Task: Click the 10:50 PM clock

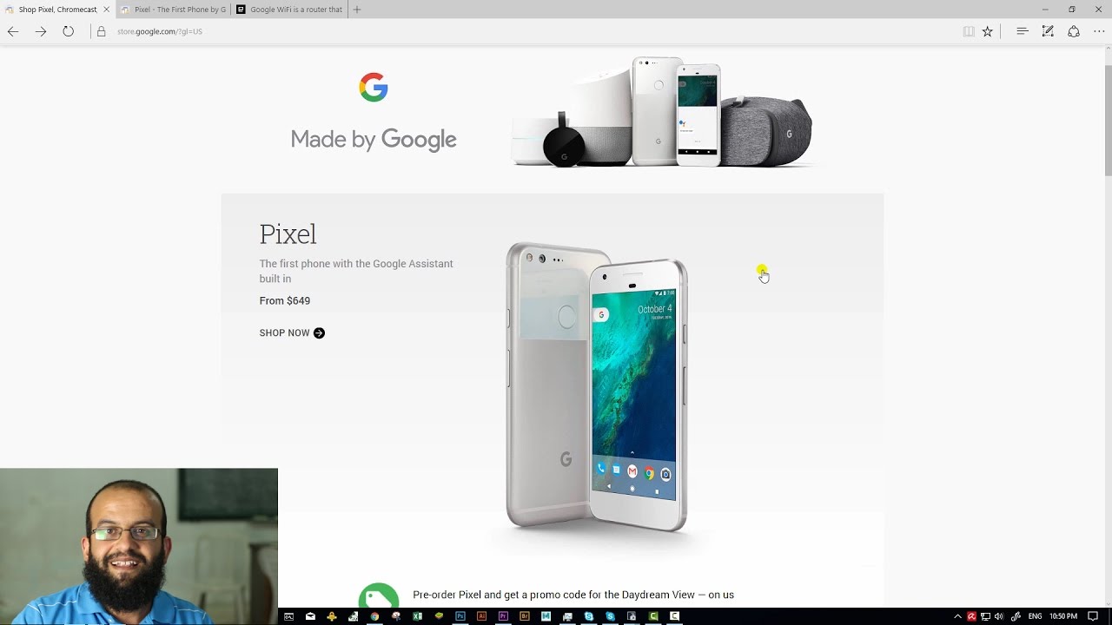Action: coord(1063,616)
